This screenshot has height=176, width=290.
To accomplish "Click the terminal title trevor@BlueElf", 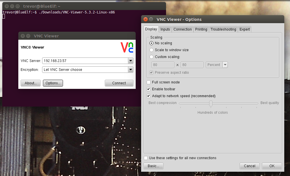I will (42, 6).
